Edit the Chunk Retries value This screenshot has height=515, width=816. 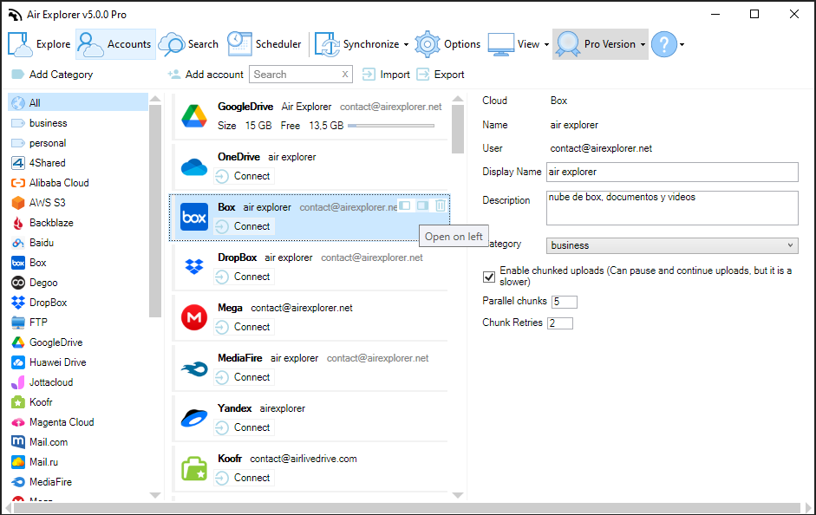560,323
